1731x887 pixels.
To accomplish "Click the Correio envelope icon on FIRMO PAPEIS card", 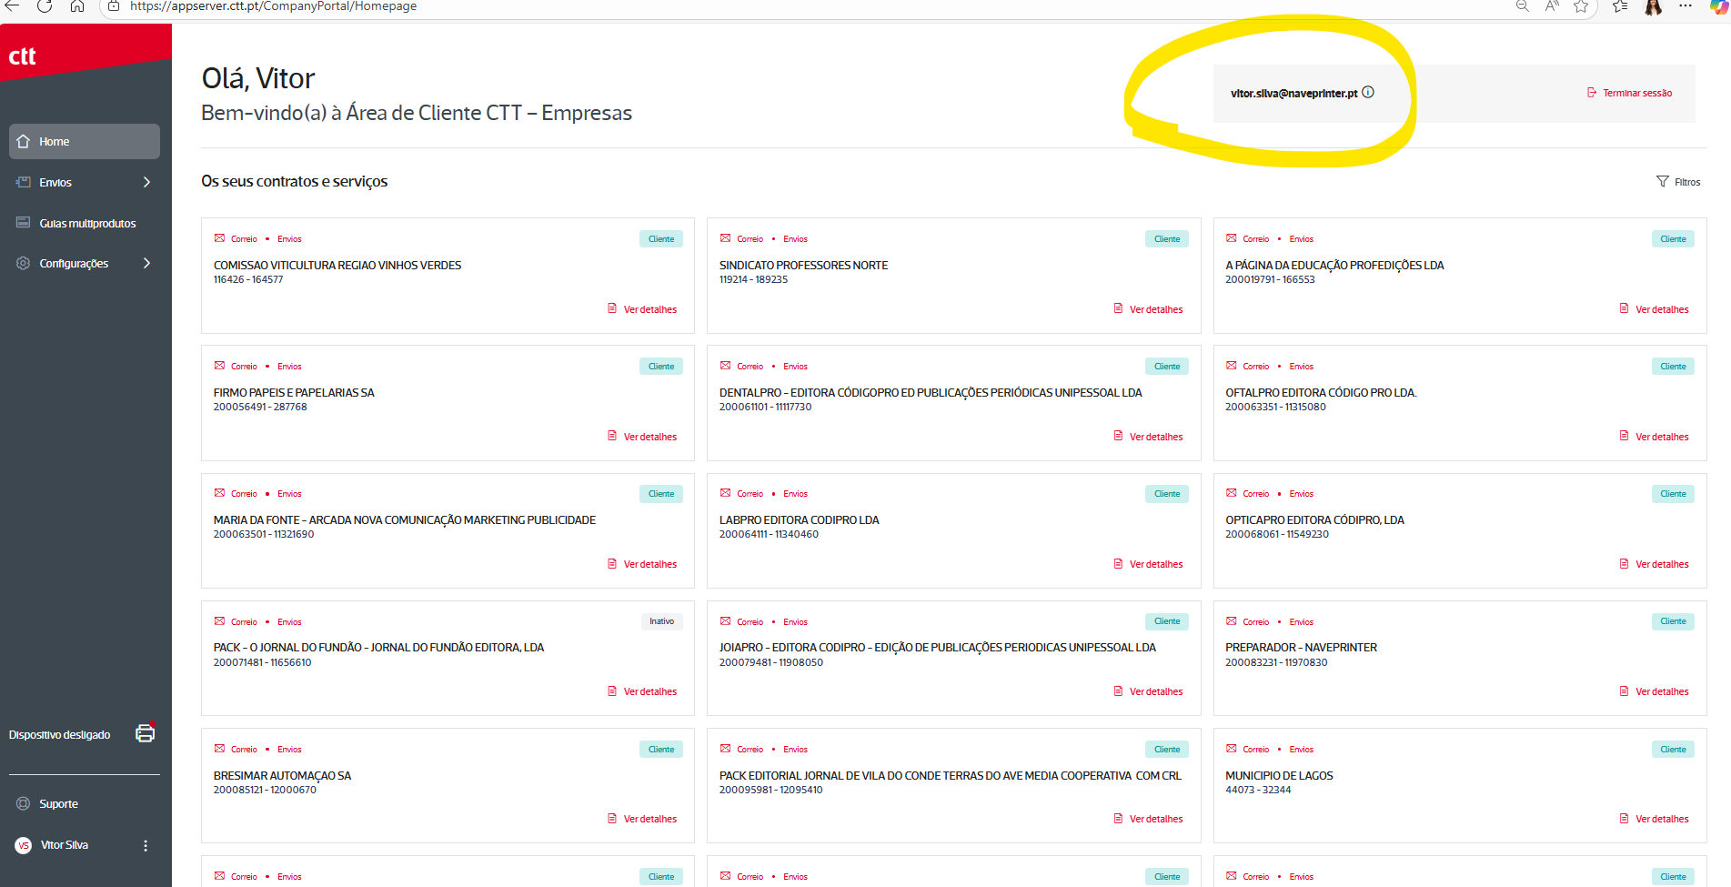I will coord(219,366).
